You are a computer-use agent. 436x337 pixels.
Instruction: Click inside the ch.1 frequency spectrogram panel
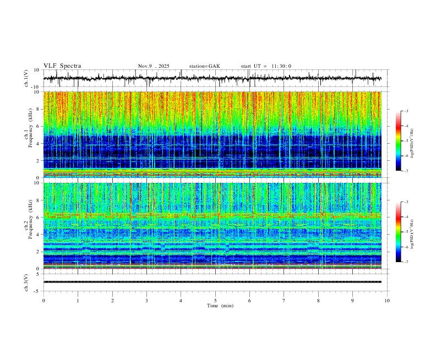point(212,134)
